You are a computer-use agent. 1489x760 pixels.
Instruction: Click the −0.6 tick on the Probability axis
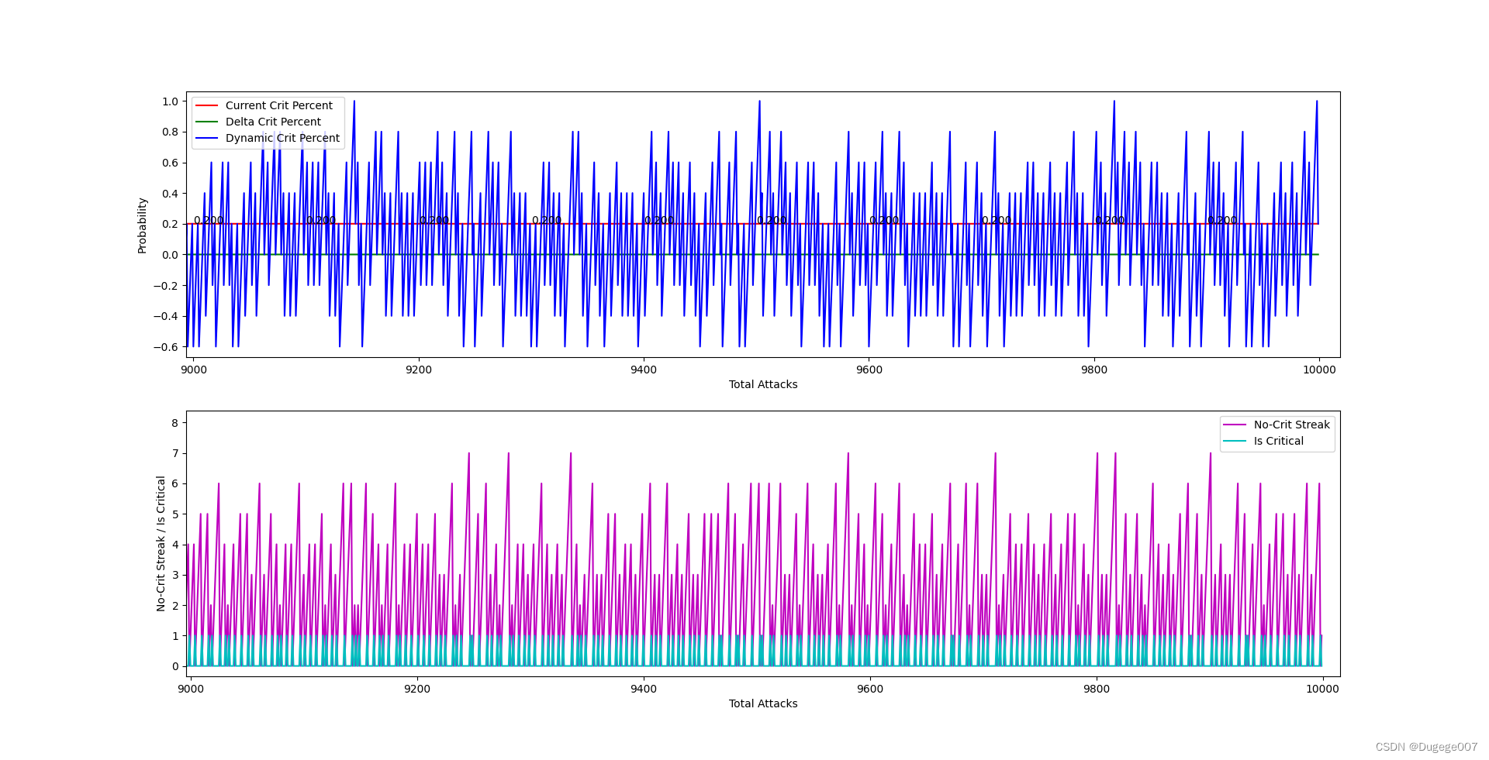pos(165,347)
